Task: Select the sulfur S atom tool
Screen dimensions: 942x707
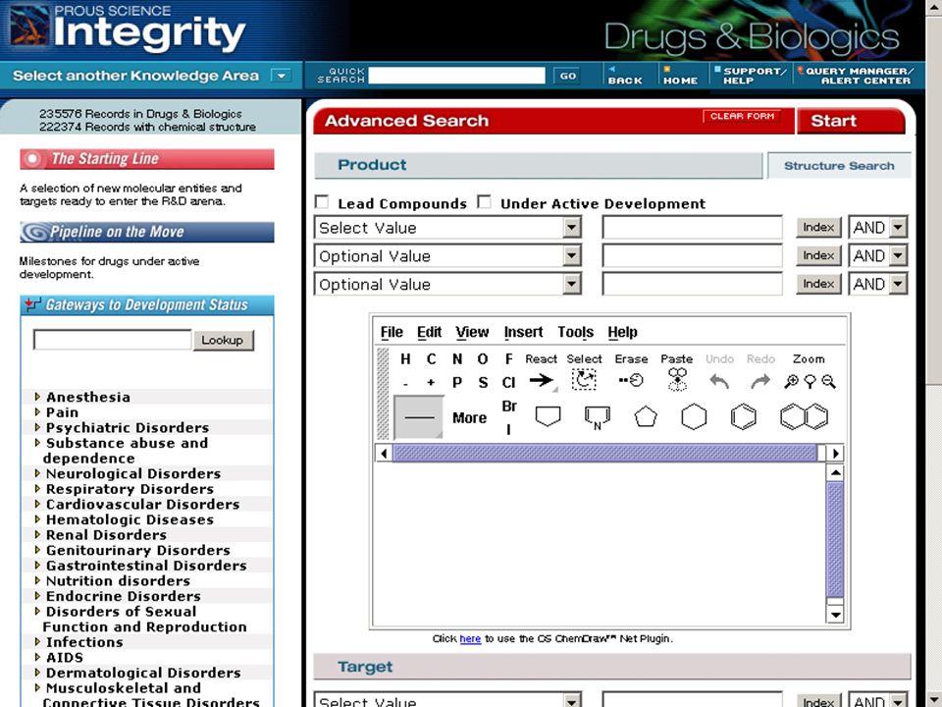Action: pos(483,382)
